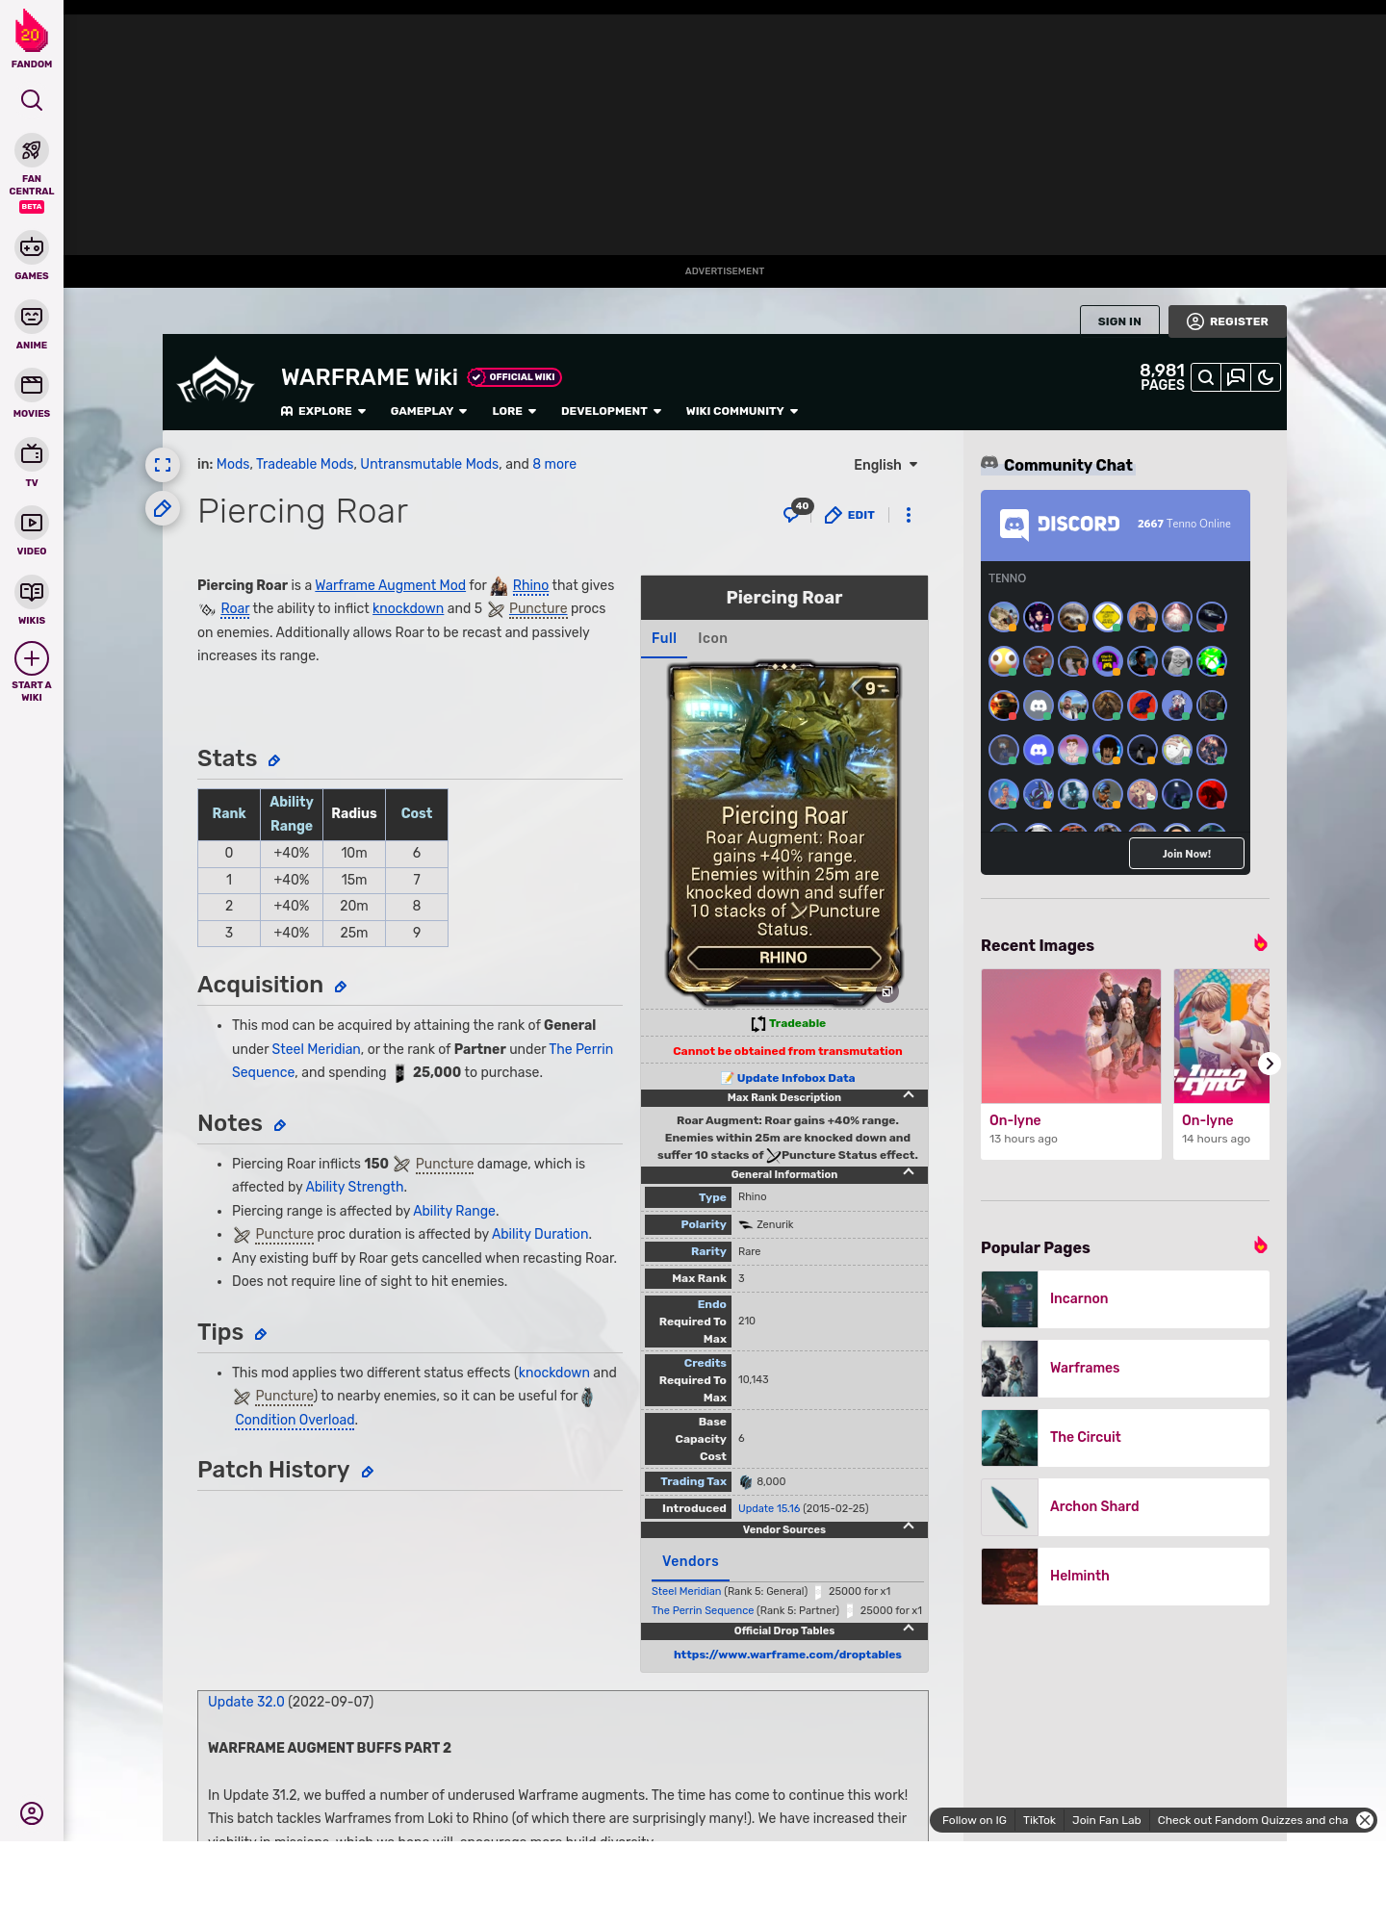Click the floating pencil edit icon
The width and height of the screenshot is (1386, 1925).
(163, 508)
